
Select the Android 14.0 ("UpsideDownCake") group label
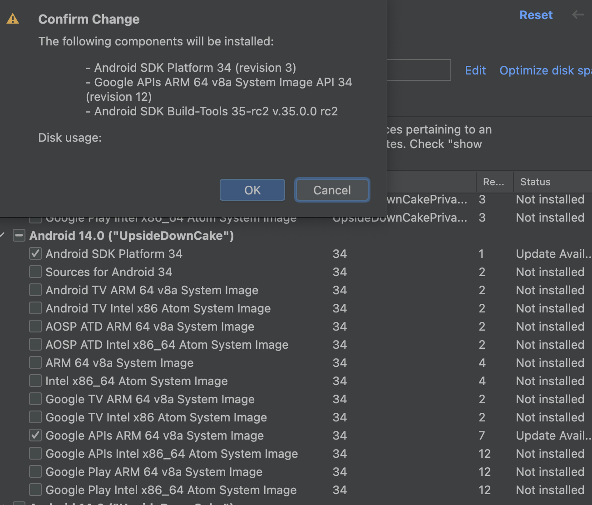click(132, 236)
